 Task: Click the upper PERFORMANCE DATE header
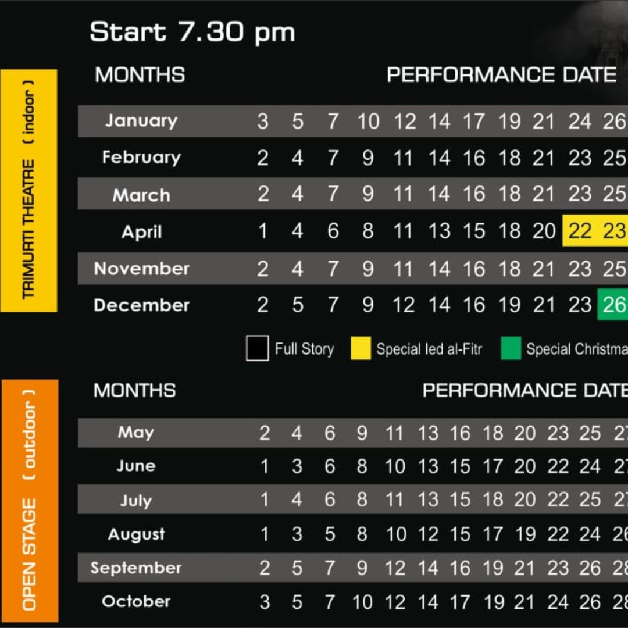[501, 75]
